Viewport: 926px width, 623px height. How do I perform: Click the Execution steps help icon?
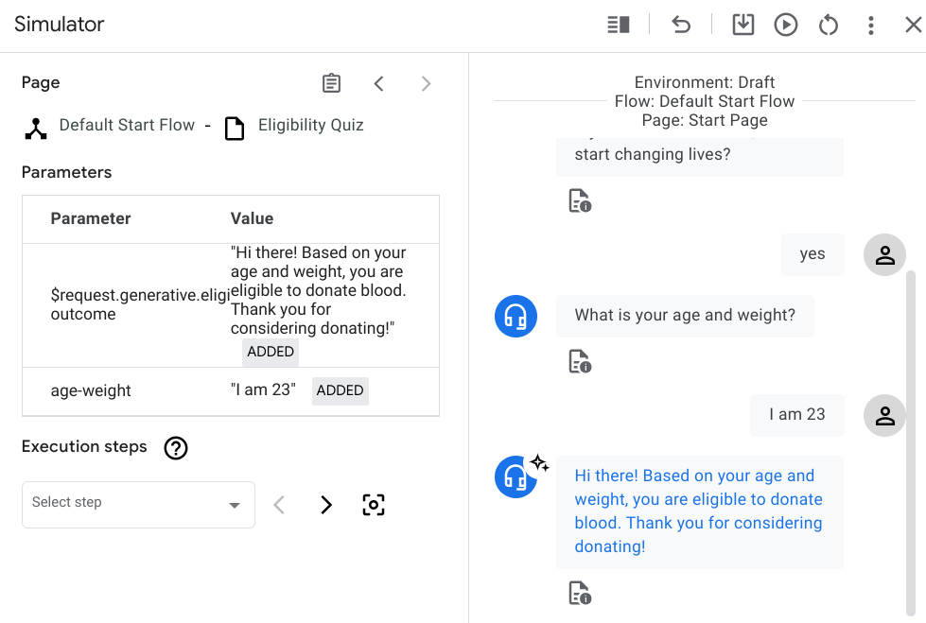pos(176,447)
